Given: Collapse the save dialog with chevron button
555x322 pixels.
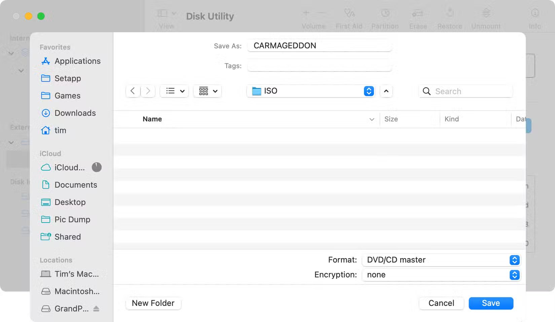Looking at the screenshot, I should coord(386,91).
